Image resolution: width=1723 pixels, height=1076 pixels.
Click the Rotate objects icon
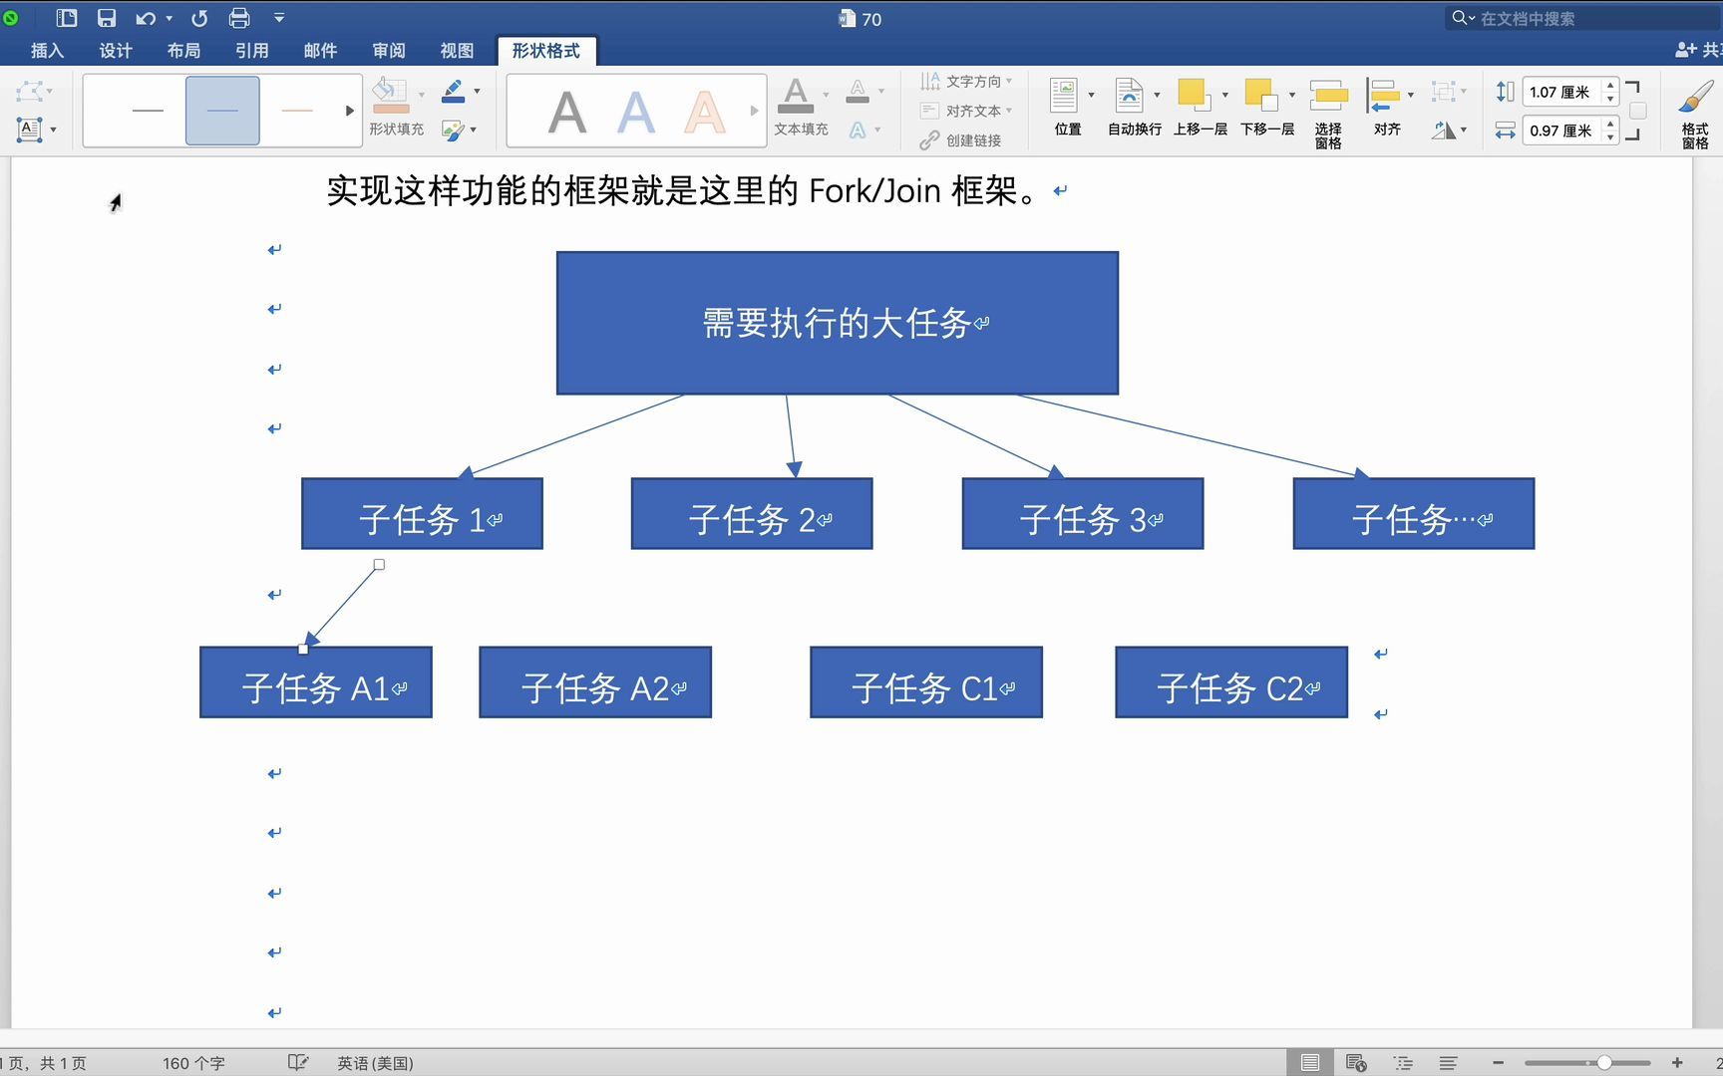[x=1443, y=131]
